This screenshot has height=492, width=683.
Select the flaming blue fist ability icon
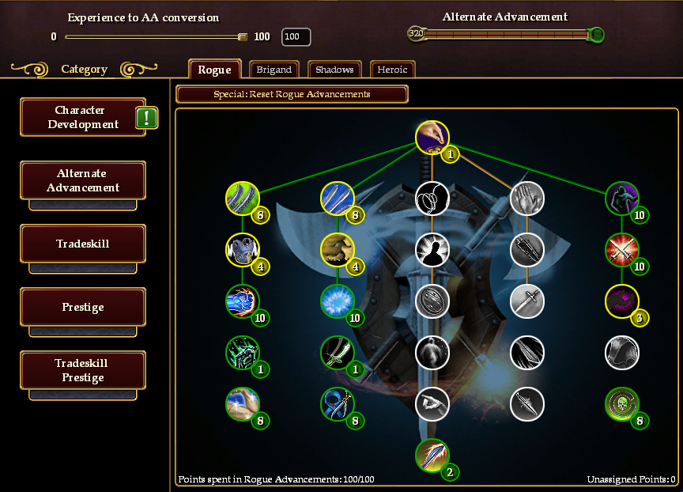click(x=243, y=301)
